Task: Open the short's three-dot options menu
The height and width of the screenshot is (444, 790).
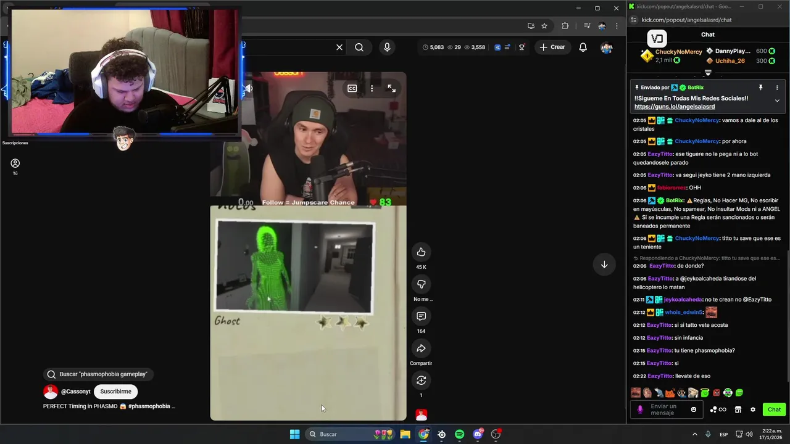Action: point(372,88)
